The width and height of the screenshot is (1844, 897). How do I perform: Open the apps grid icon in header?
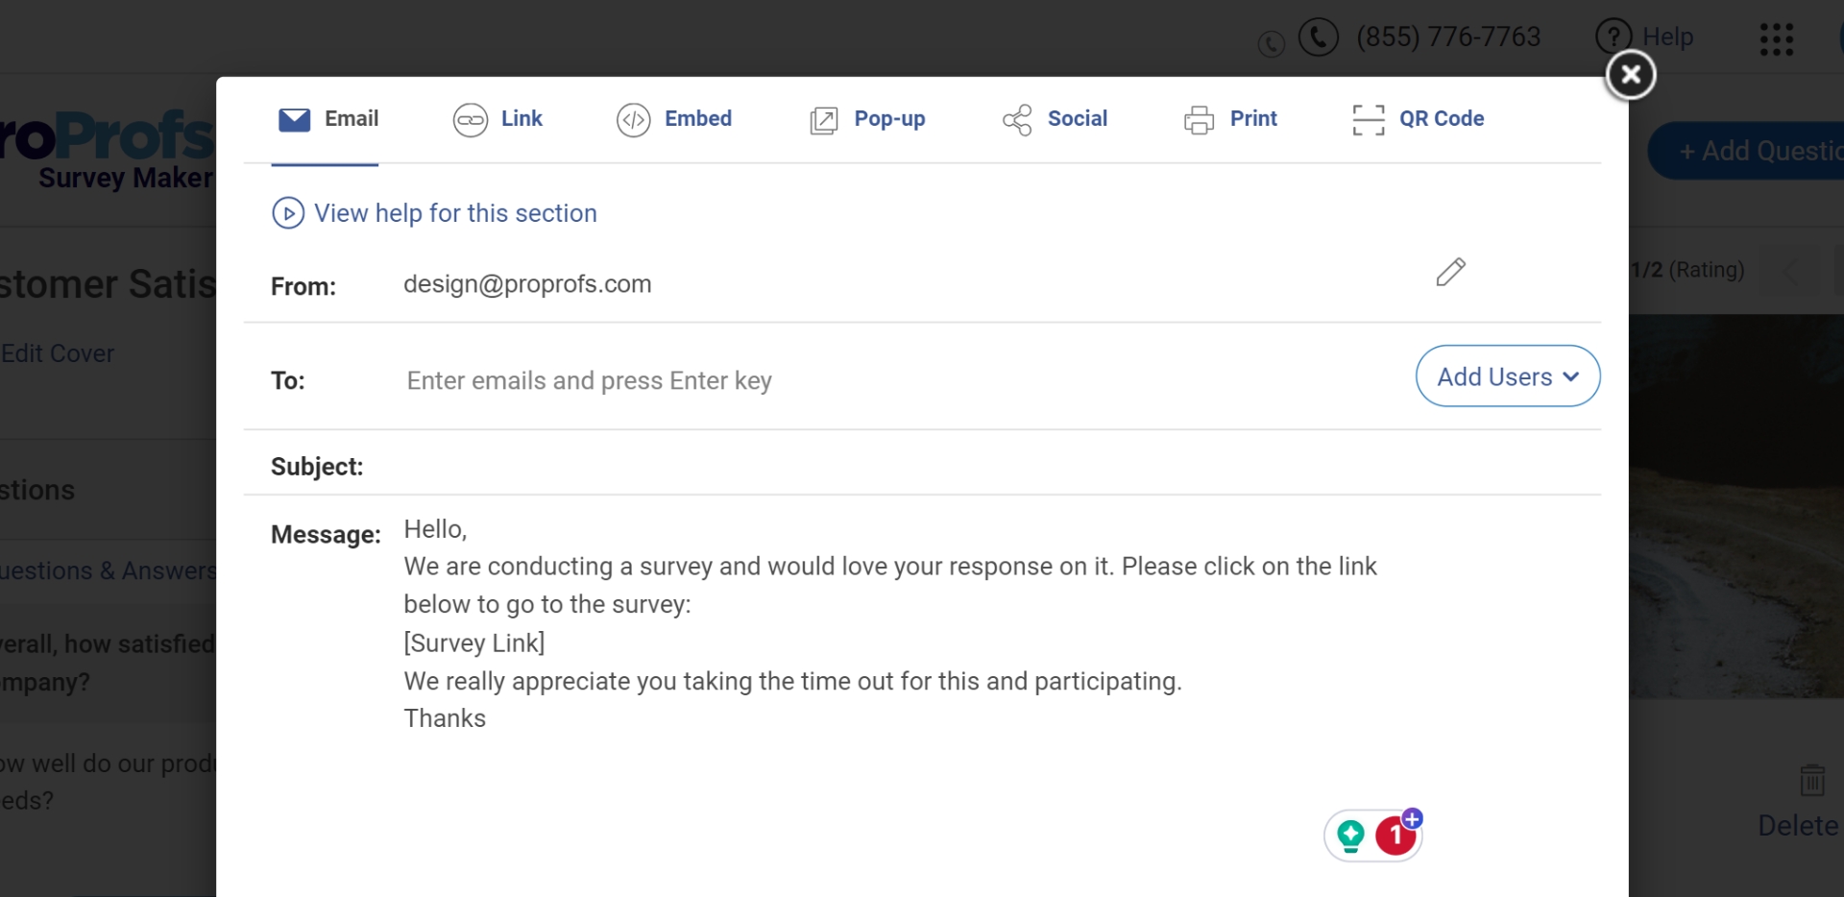coord(1776,39)
